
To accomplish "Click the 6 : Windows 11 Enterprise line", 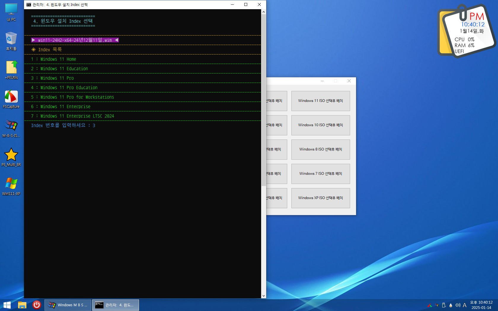I will 61,106.
